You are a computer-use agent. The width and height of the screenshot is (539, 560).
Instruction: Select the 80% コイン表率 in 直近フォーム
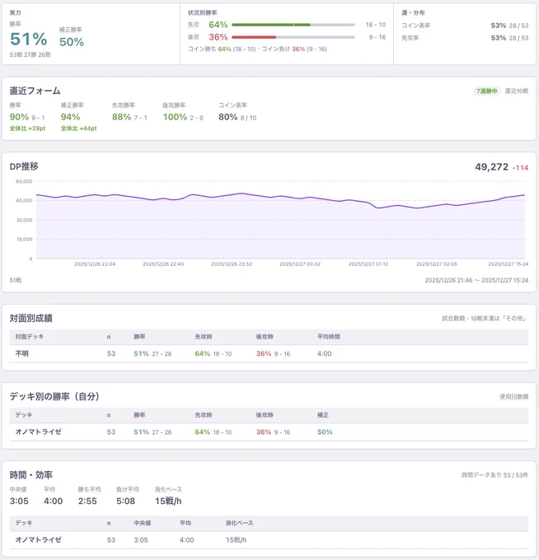(x=228, y=117)
